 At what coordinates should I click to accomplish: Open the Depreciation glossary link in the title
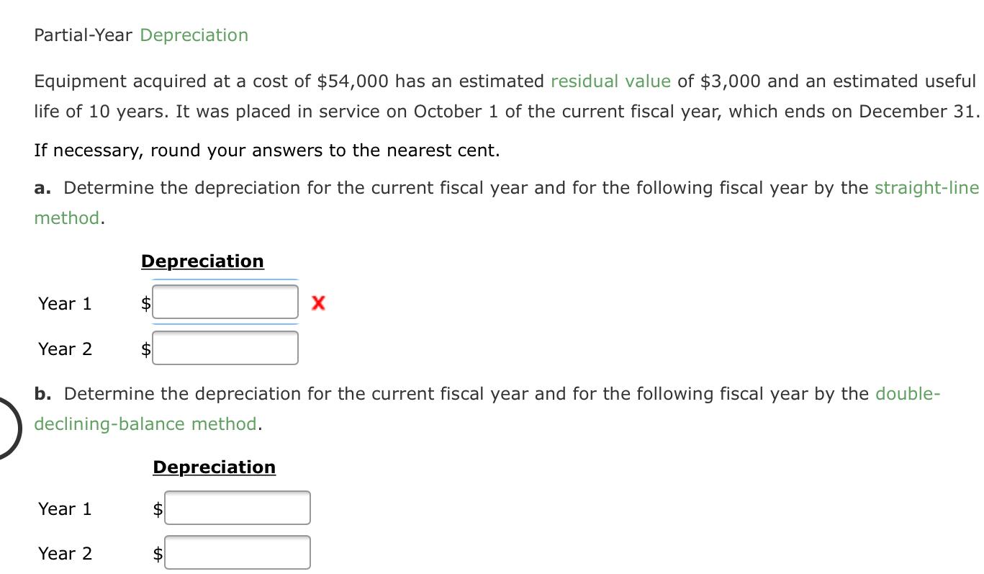pyautogui.click(x=194, y=35)
